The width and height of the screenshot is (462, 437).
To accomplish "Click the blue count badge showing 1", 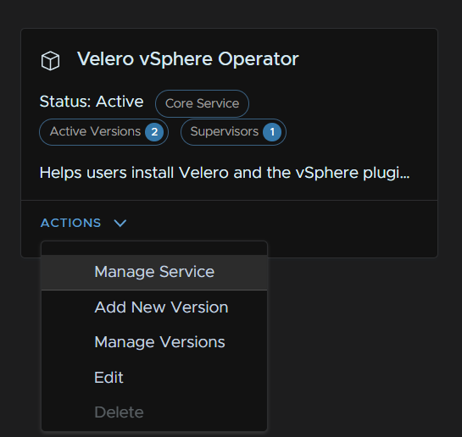I will (x=272, y=132).
